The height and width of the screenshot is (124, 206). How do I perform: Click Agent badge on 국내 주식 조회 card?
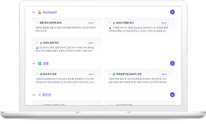coord(91,74)
